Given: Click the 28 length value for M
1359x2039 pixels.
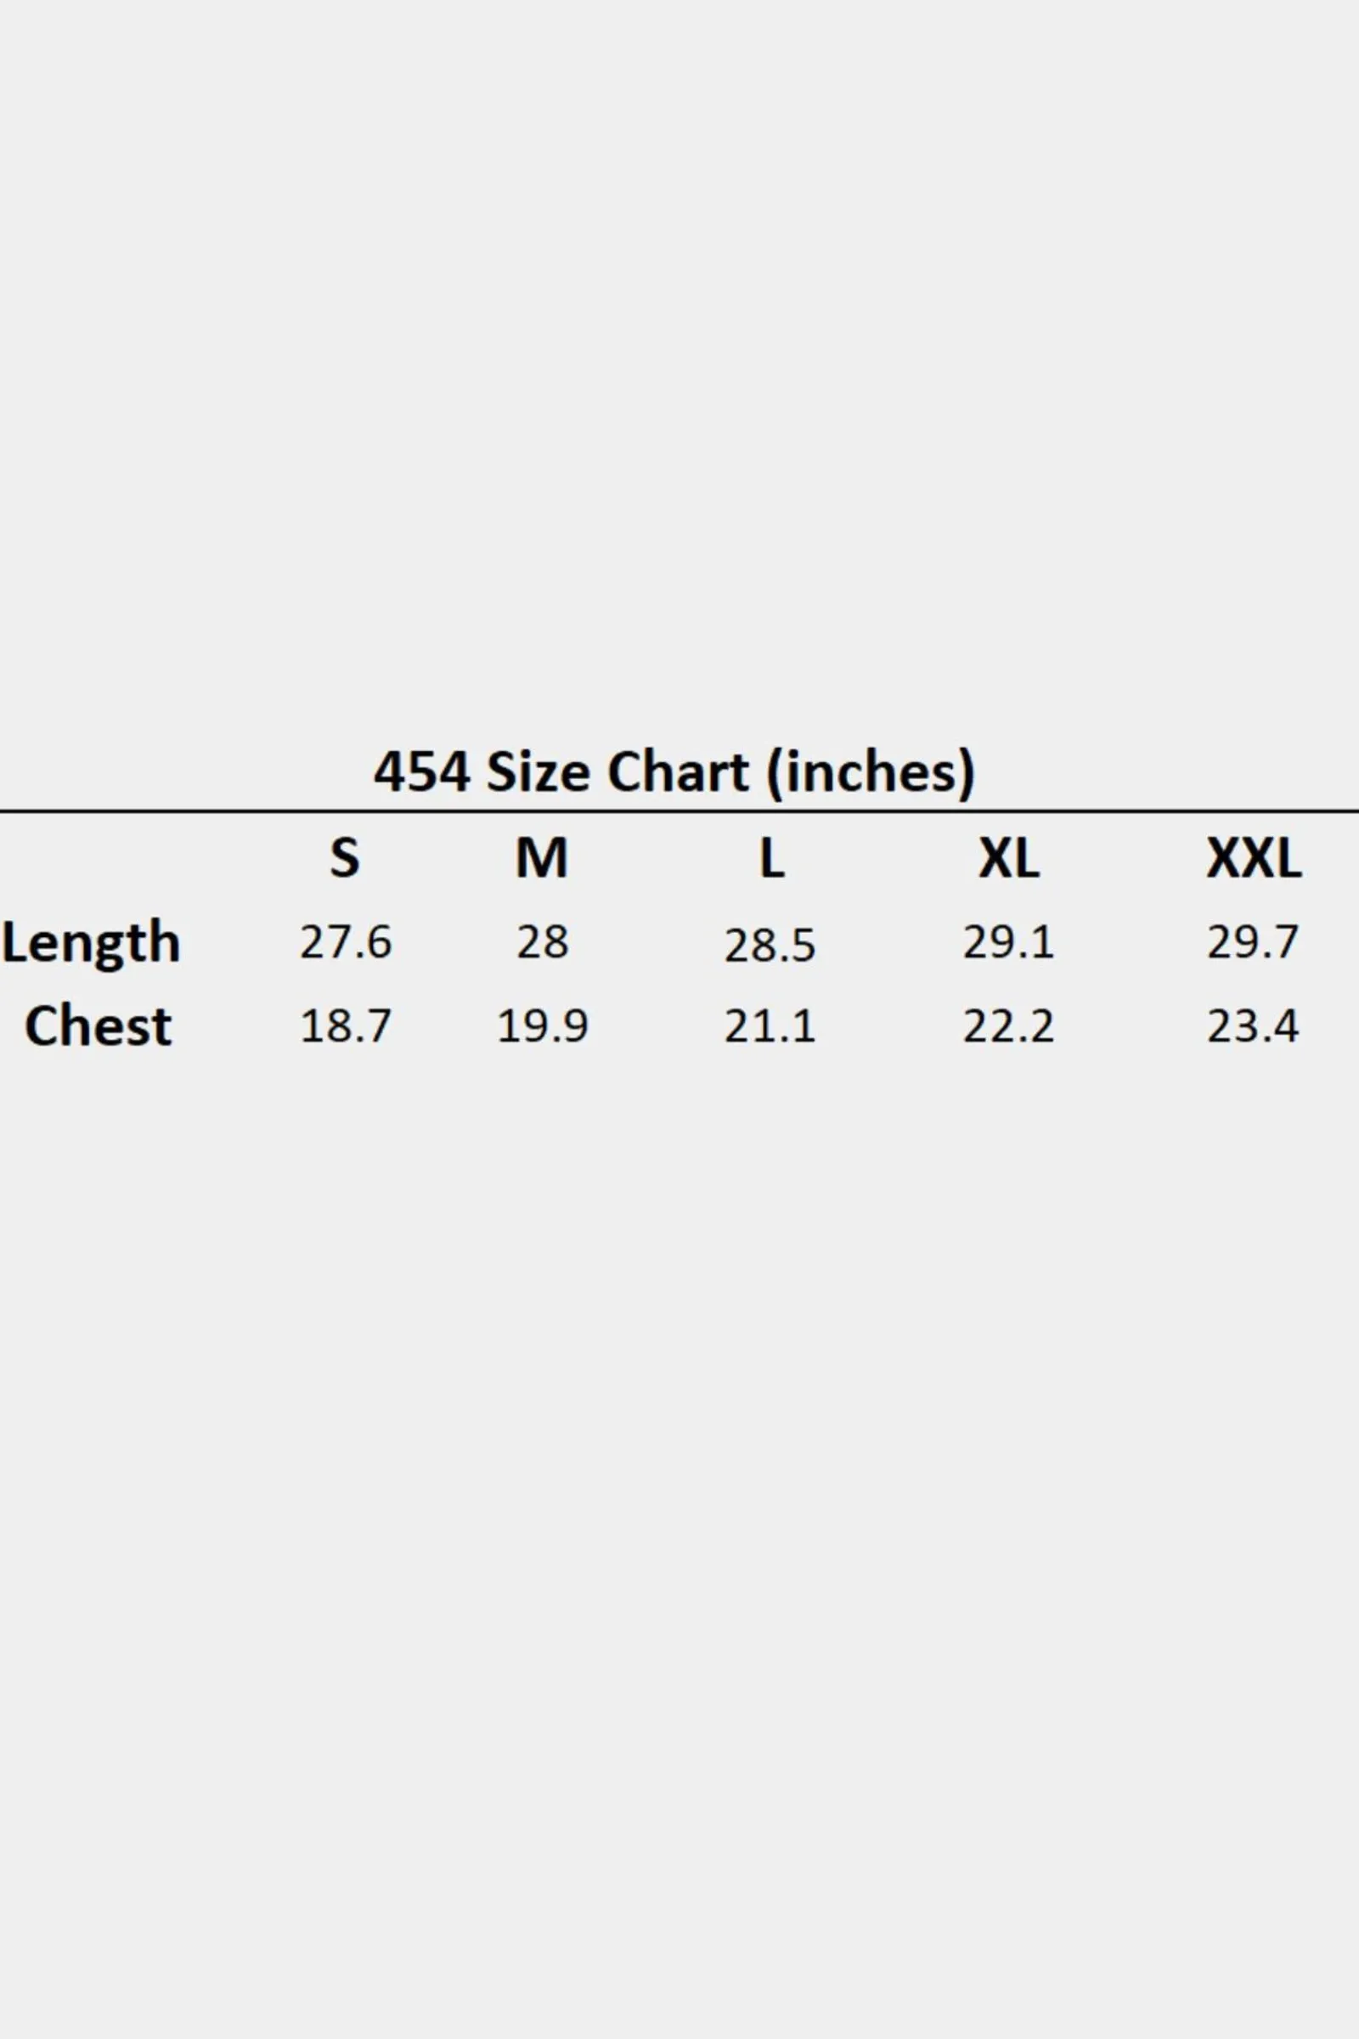Looking at the screenshot, I should coord(543,941).
